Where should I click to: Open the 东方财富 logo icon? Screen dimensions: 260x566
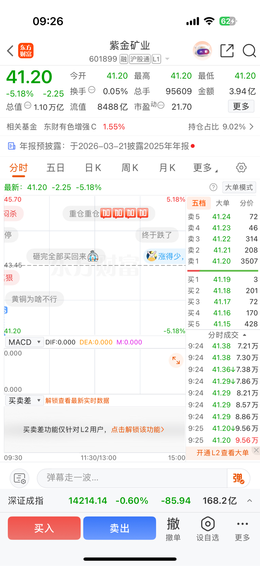[26, 51]
